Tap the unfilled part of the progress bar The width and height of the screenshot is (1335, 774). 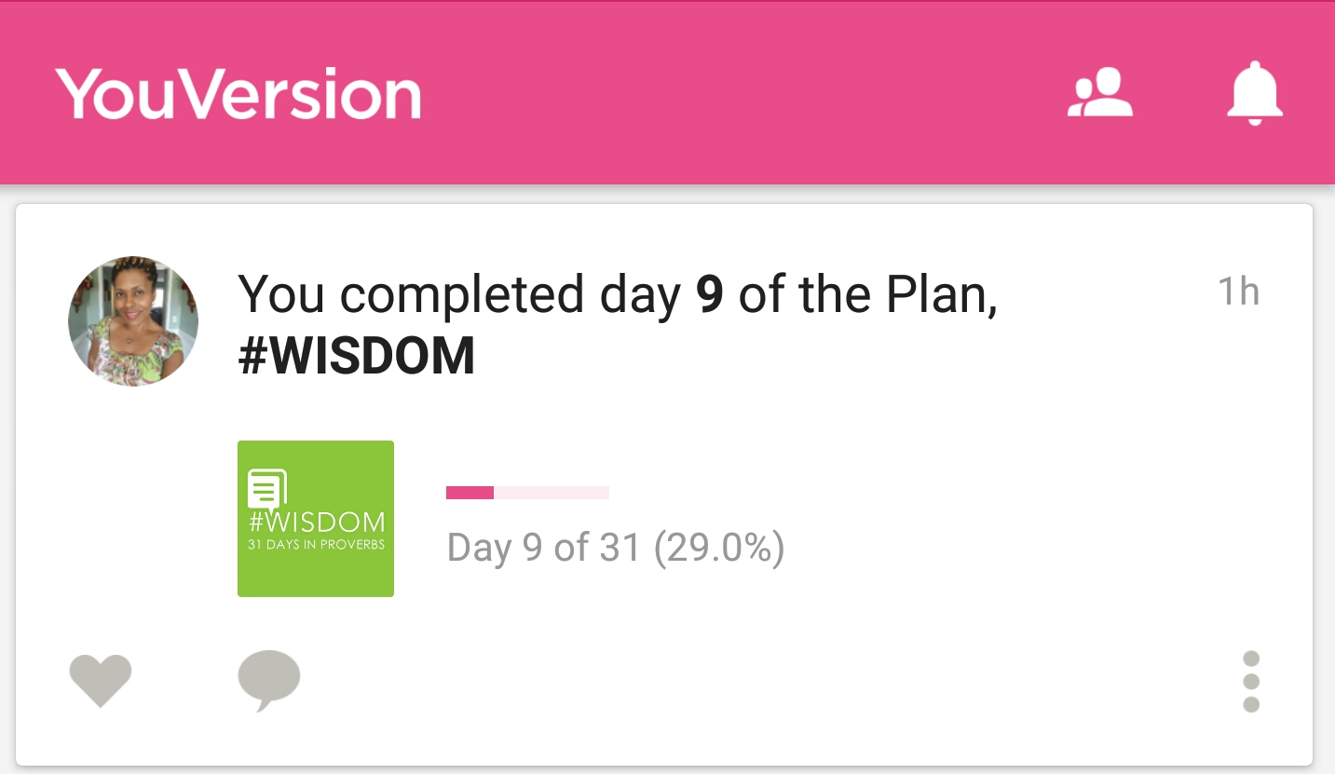552,493
